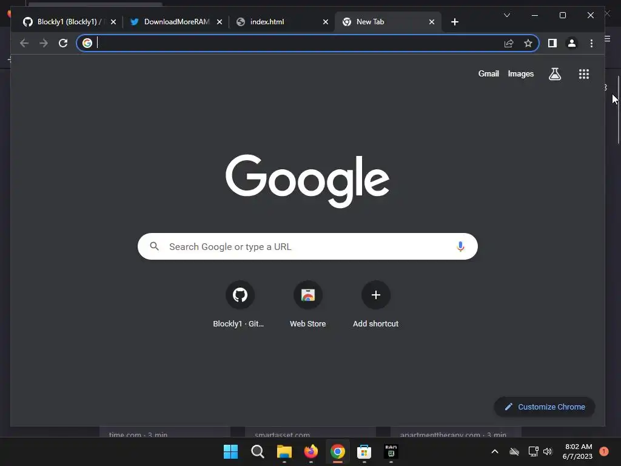Viewport: 621px width, 466px height.
Task: Open the notification badge in taskbar
Action: click(603, 451)
